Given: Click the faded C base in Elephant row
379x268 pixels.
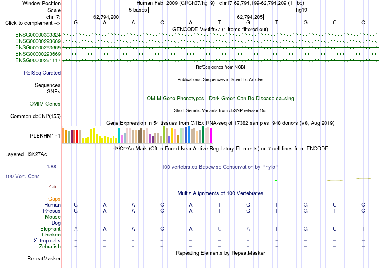Looking at the screenshot, I should 219,229.
